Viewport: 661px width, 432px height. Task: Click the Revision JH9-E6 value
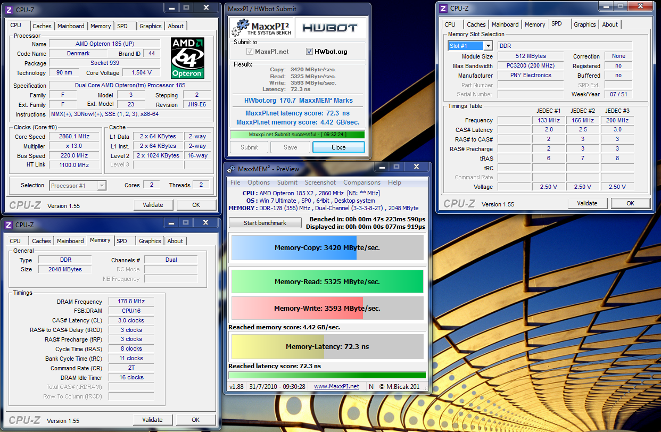[x=196, y=105]
